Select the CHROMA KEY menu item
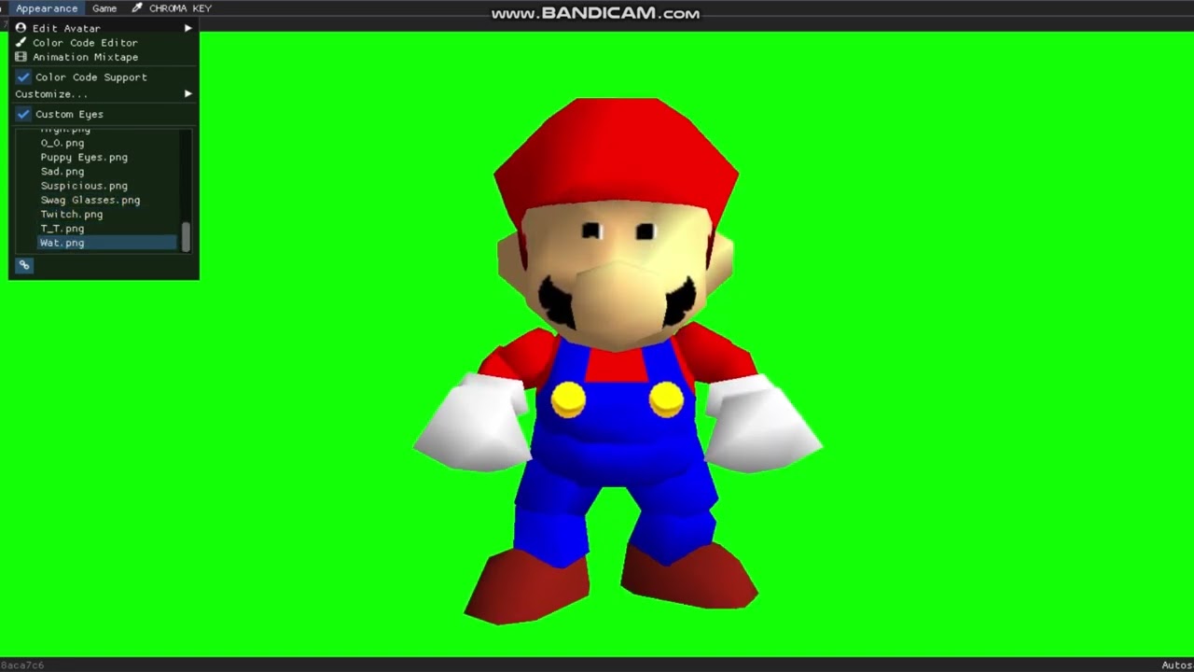This screenshot has height=672, width=1194. pos(180,8)
